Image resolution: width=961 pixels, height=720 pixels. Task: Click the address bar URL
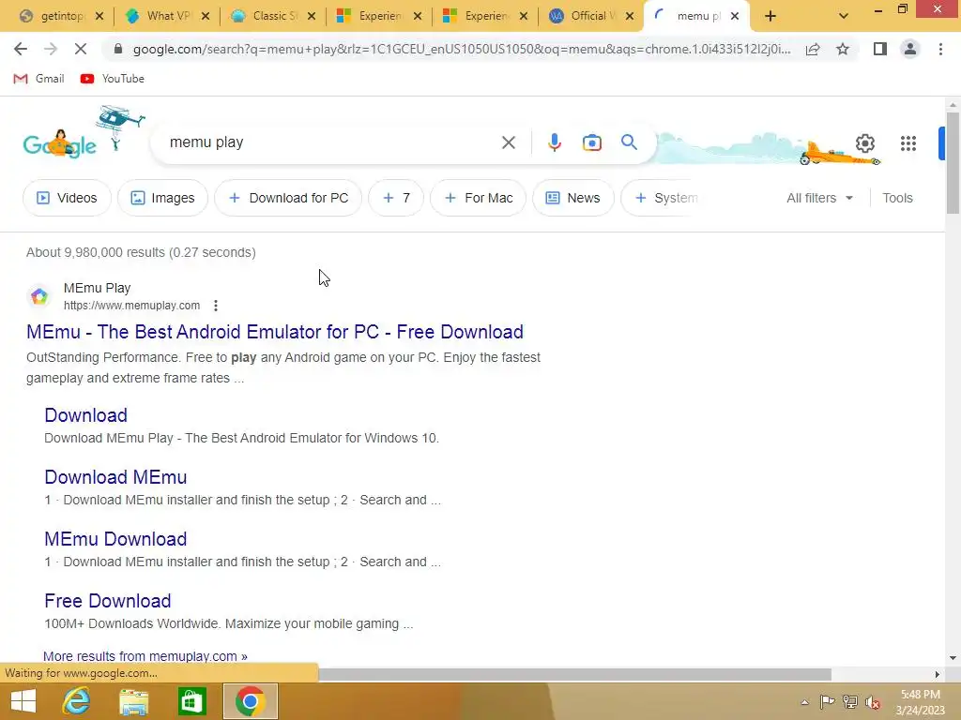(x=461, y=49)
